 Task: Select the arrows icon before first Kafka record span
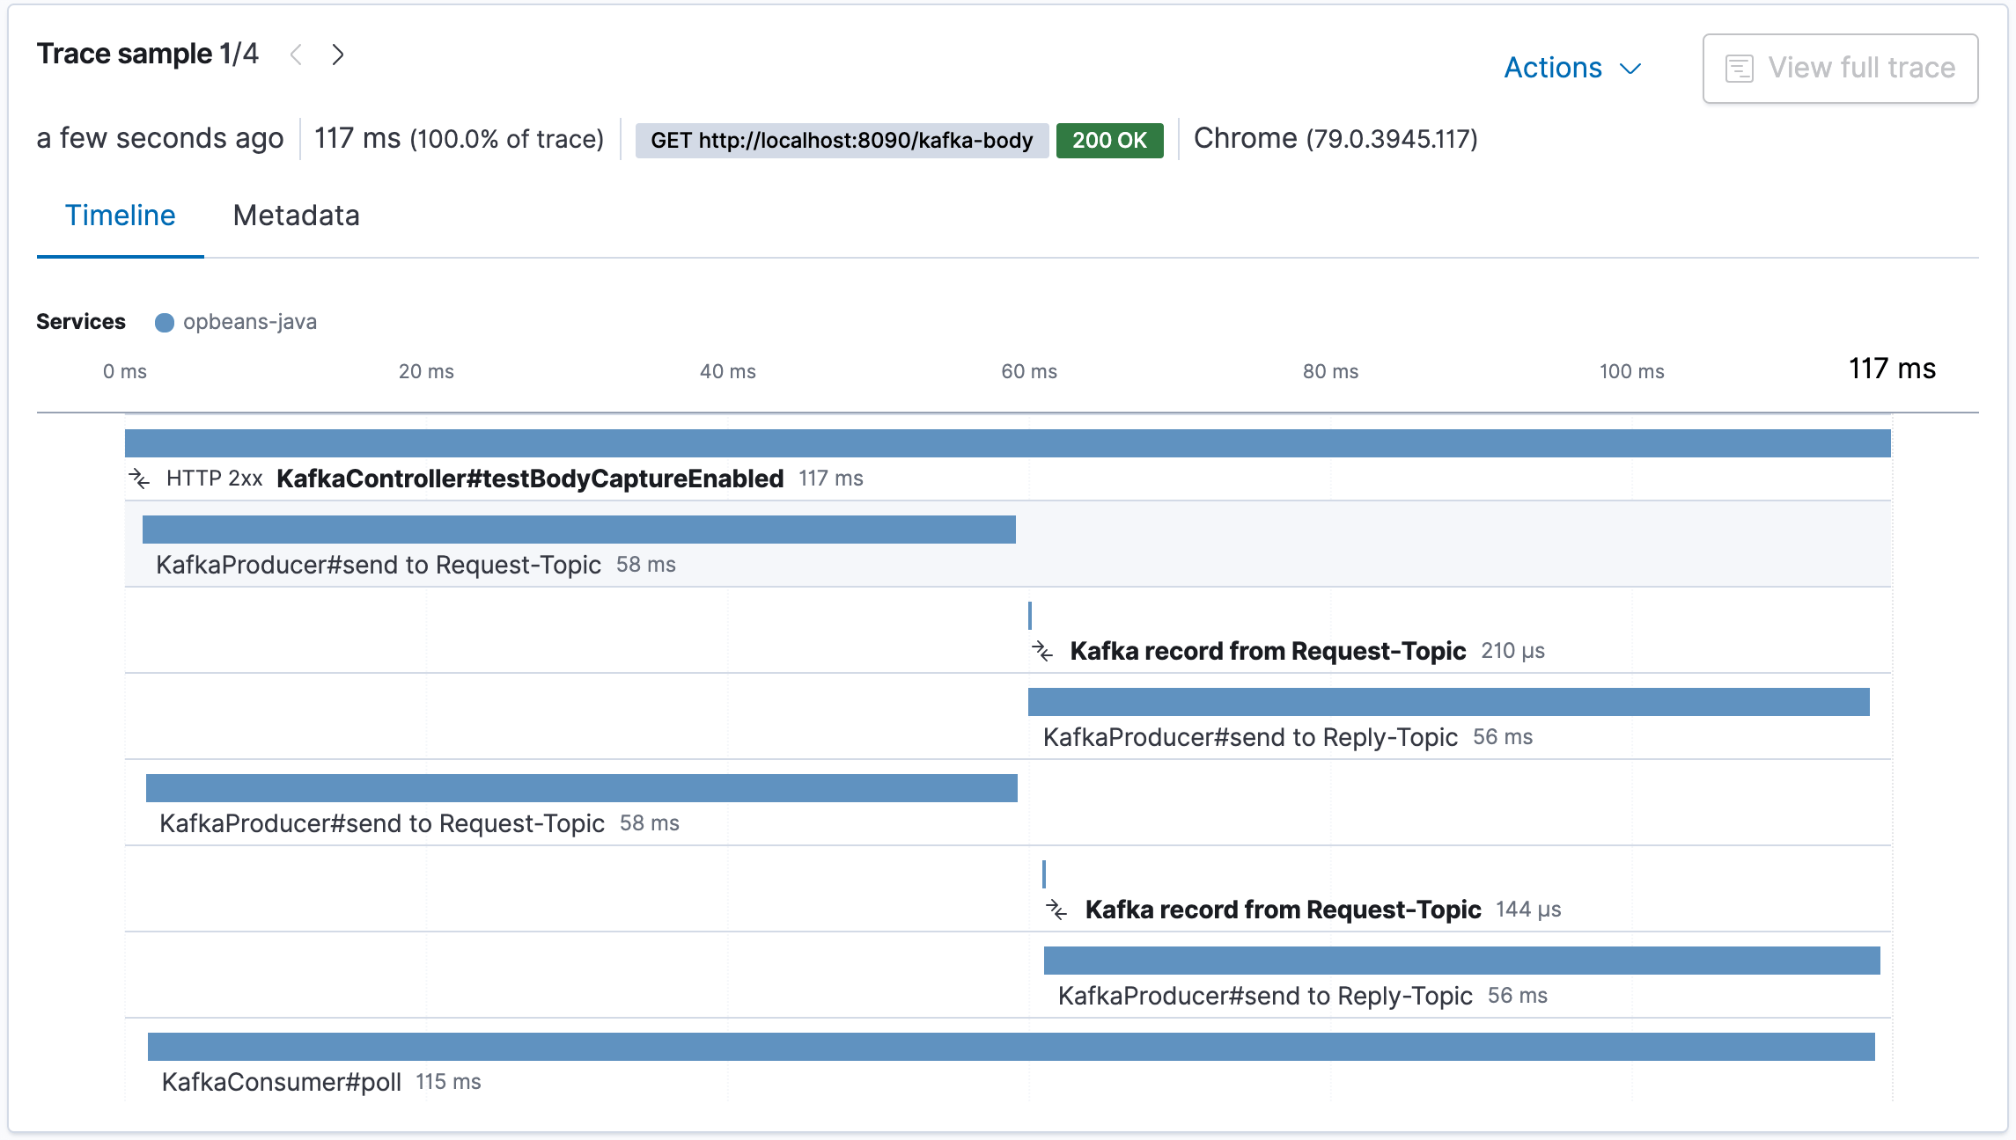coord(1044,651)
